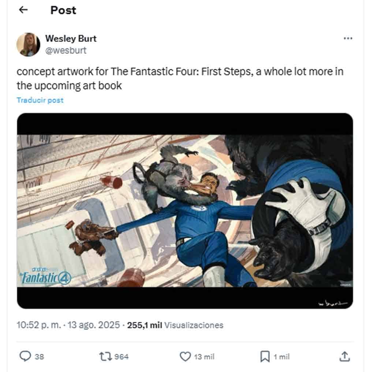Click the 'Post' header title
The image size is (366, 372).
pos(63,10)
